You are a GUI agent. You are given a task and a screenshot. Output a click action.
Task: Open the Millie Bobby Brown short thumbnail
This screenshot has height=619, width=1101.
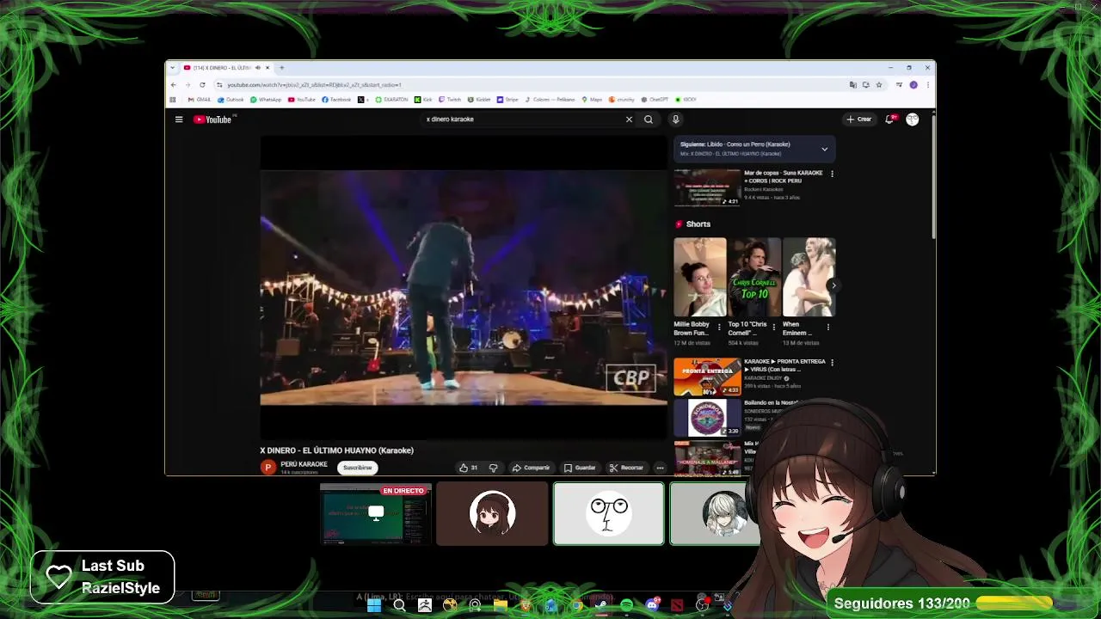(700, 277)
